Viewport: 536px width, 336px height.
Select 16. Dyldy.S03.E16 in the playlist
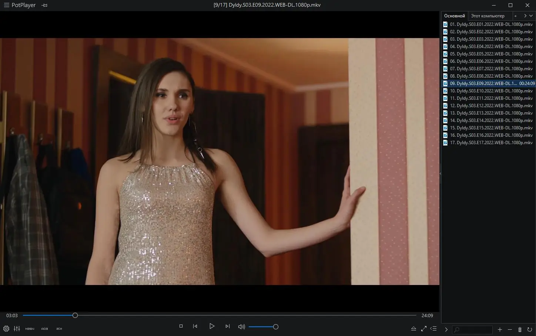coord(489,135)
